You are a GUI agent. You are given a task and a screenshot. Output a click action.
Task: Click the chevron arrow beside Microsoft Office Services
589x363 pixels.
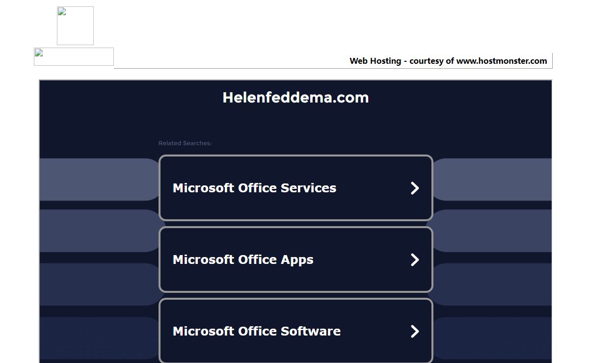[415, 188]
